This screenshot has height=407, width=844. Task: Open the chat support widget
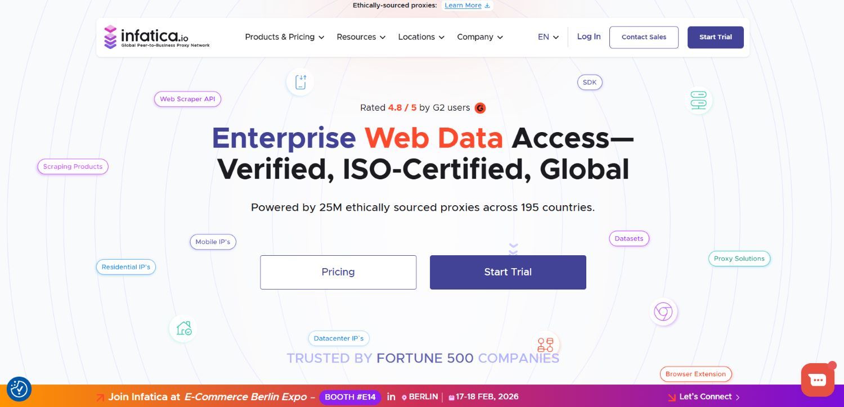point(818,380)
